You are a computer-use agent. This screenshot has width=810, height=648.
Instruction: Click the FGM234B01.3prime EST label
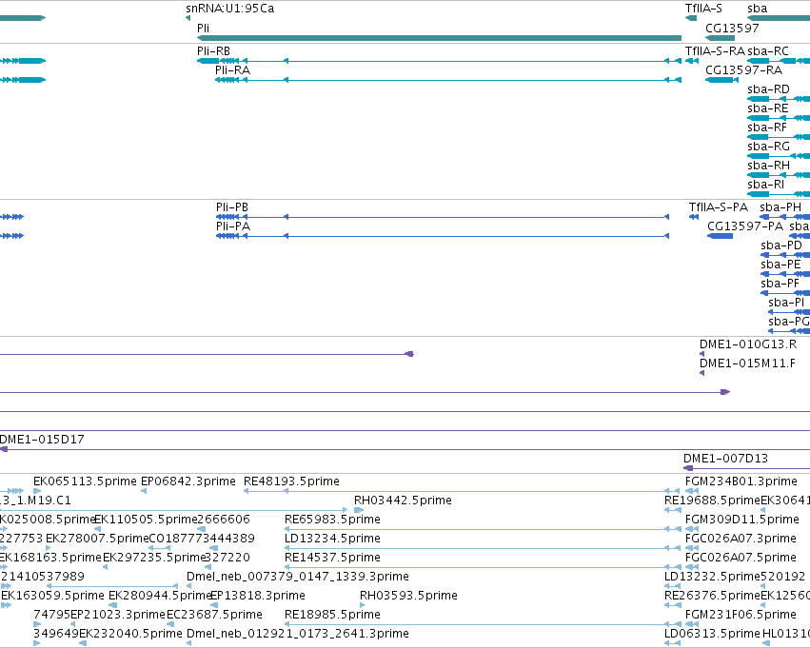click(x=741, y=481)
